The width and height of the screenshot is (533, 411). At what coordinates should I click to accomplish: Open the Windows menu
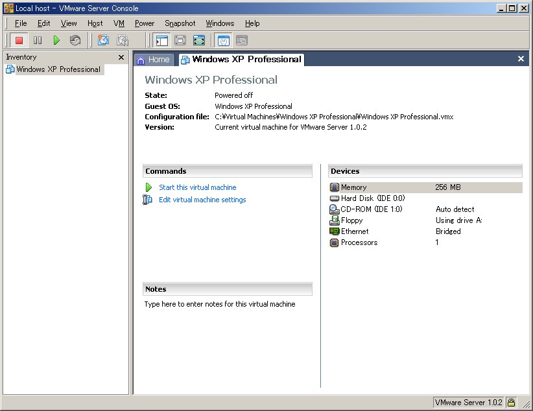coord(220,23)
